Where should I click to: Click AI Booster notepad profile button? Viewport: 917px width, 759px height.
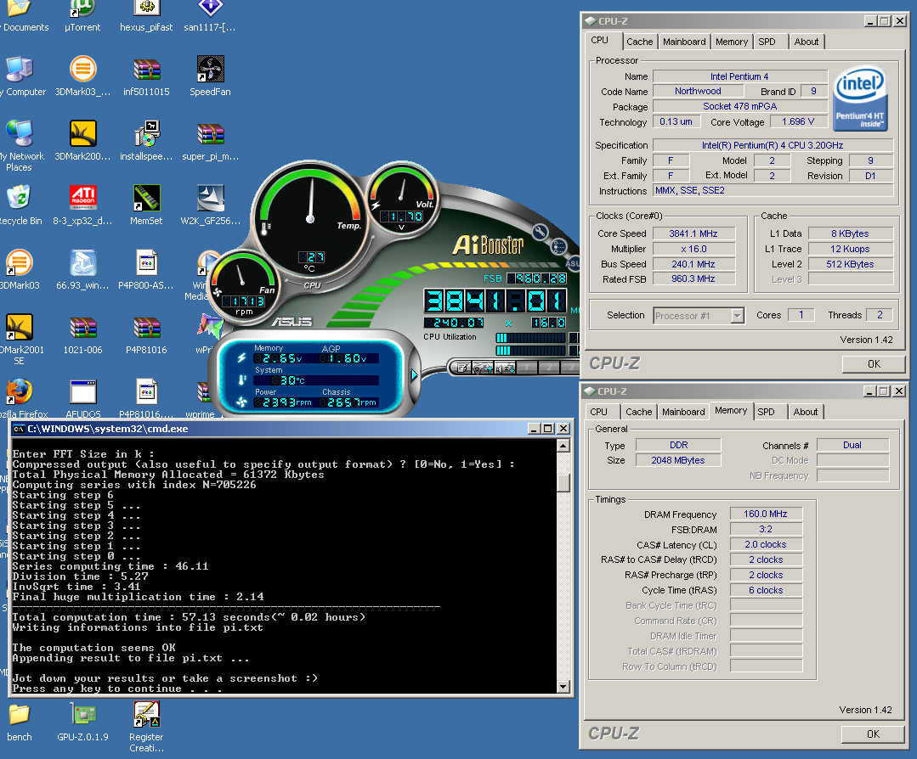click(x=462, y=368)
